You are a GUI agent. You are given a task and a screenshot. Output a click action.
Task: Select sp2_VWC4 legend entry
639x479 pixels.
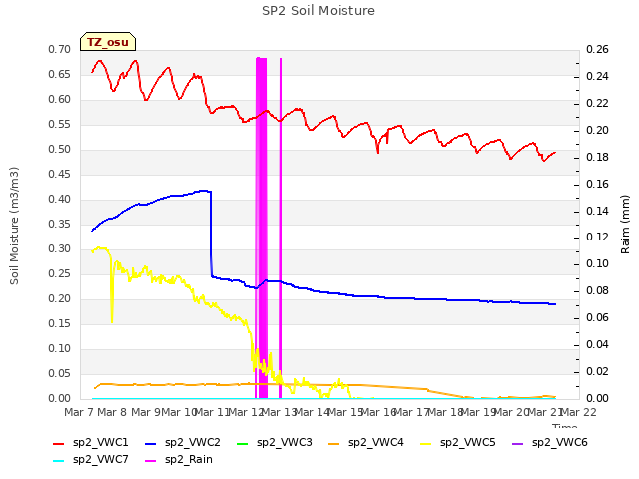click(366, 443)
